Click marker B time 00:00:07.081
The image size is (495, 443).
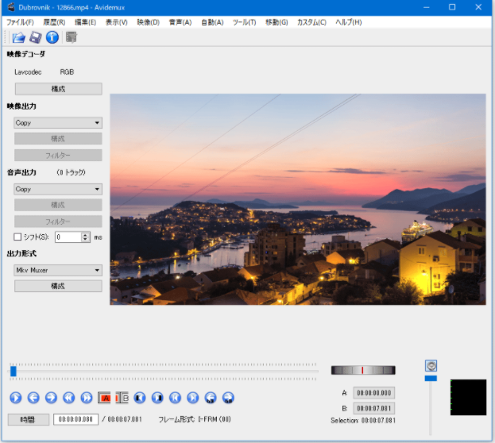[x=373, y=408]
